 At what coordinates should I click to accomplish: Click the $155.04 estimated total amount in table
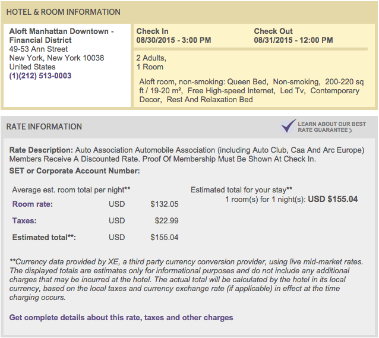(165, 238)
